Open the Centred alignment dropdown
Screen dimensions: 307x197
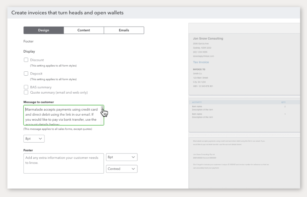pos(122,169)
